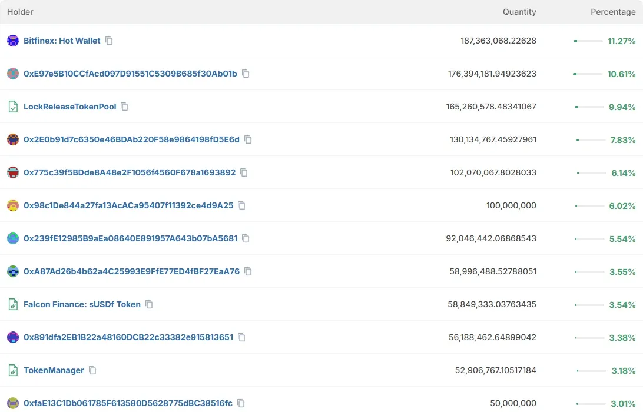Screen dimensions: 643x412
Task: Open the Falcon Finance: sUSDf Token link
Action: 82,304
